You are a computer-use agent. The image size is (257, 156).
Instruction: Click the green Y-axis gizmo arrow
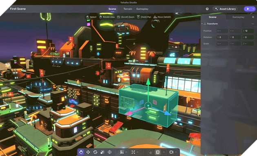point(148,82)
